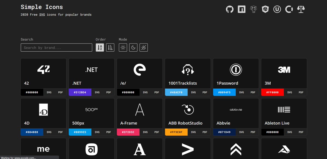Click the right-pointing chevron logo in bottom row
327x159 pixels.
[188, 149]
